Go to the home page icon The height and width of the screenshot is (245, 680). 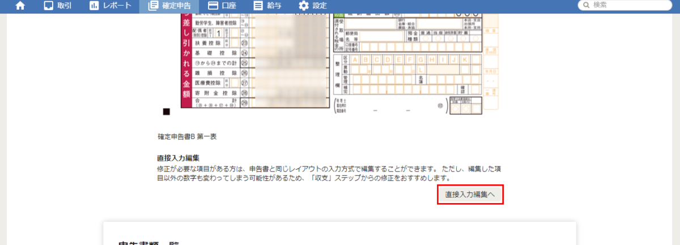click(x=20, y=6)
